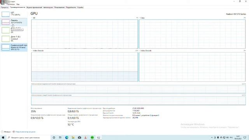Open the Файл menu

point(3,4)
